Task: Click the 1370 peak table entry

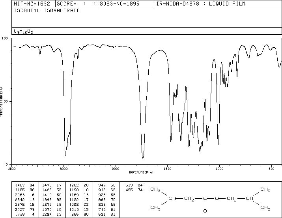Action: coord(52,209)
